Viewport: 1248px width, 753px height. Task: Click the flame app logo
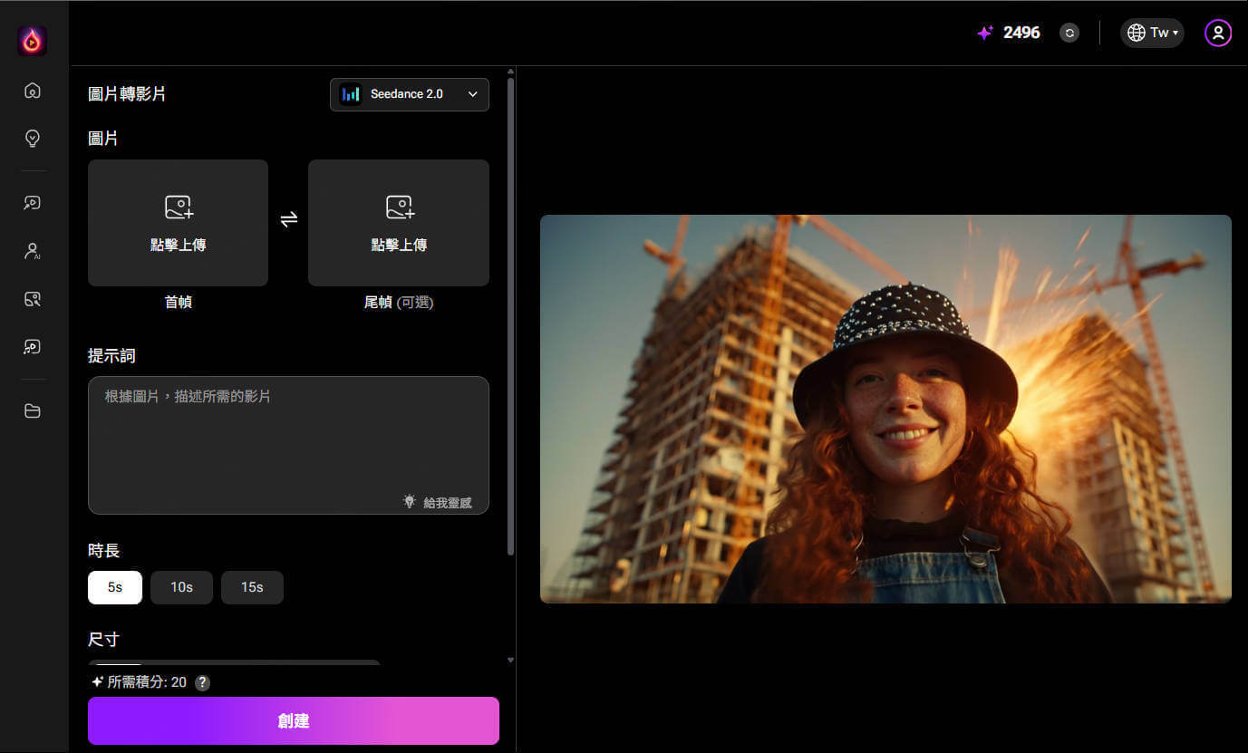(x=33, y=41)
